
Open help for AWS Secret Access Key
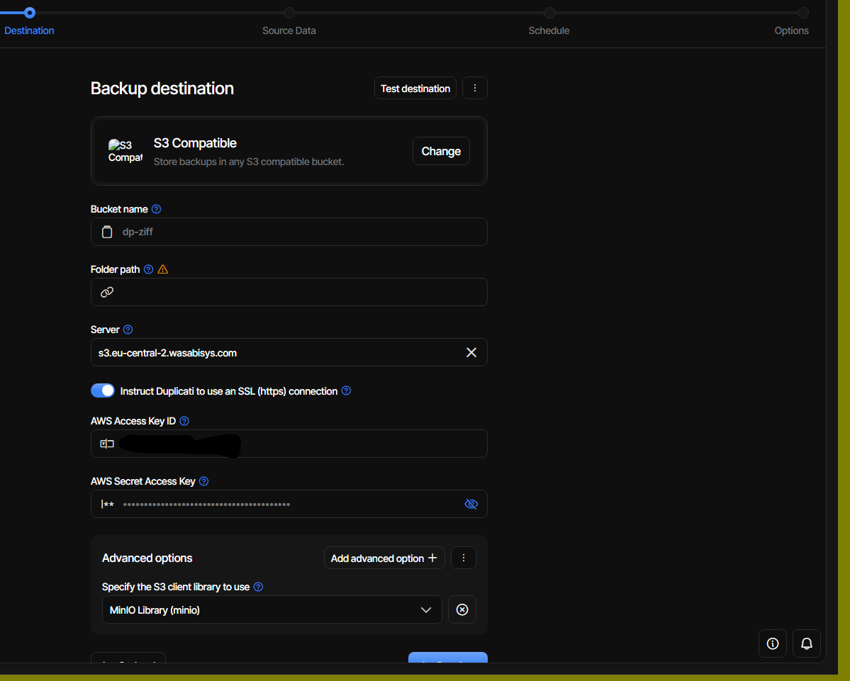click(204, 481)
